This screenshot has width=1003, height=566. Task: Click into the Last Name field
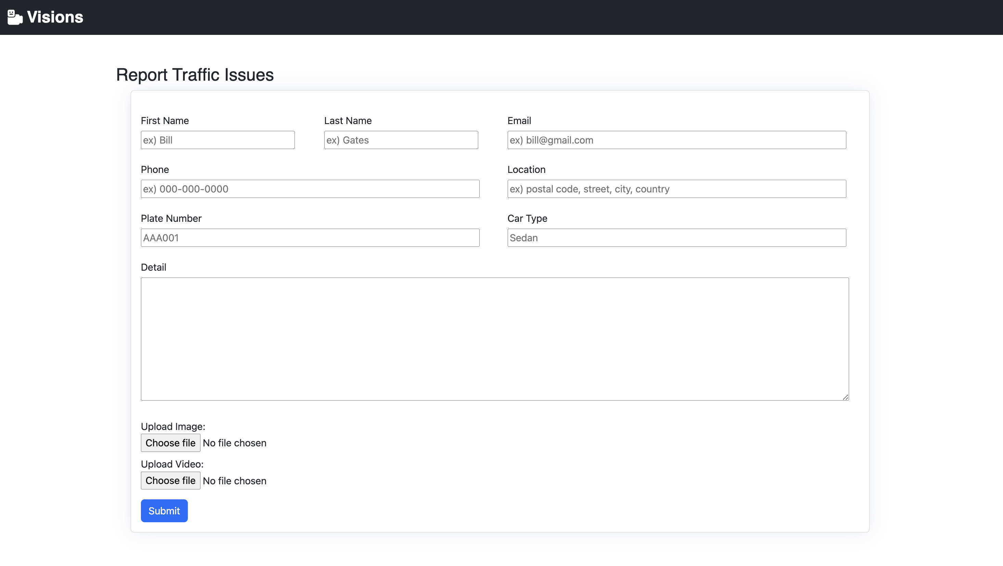(x=401, y=140)
